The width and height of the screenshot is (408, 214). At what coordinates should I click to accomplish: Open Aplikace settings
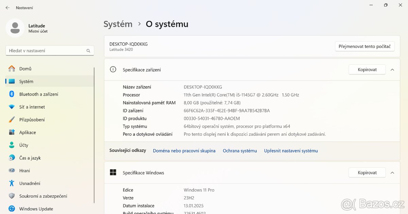point(27,132)
